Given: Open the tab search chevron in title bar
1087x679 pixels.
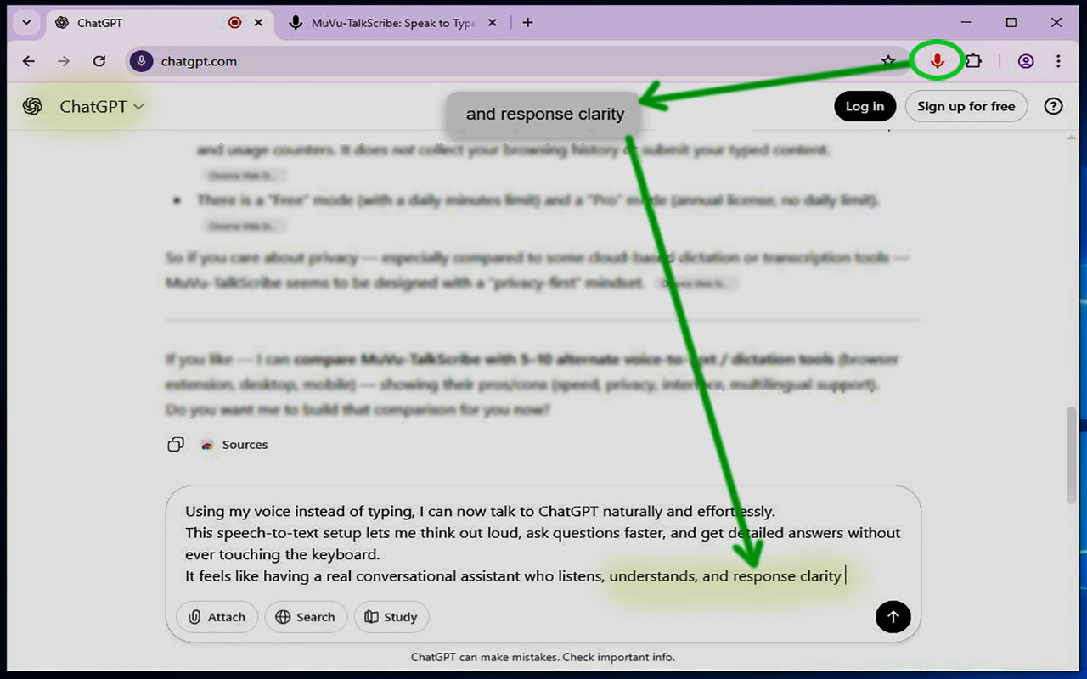Looking at the screenshot, I should pyautogui.click(x=26, y=23).
